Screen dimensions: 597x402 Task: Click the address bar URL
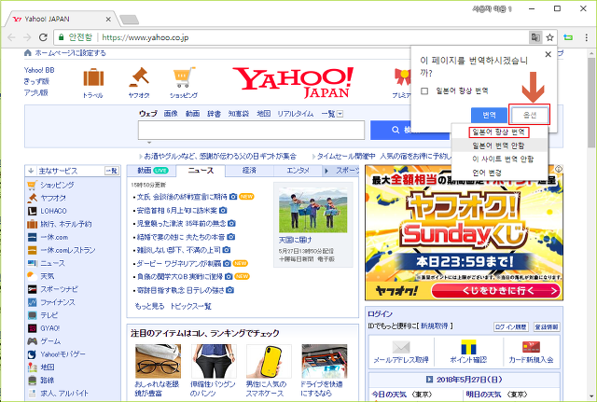pyautogui.click(x=146, y=37)
